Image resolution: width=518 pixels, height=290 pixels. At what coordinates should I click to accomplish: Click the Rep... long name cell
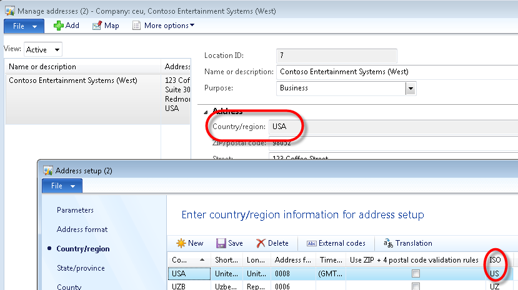click(256, 286)
